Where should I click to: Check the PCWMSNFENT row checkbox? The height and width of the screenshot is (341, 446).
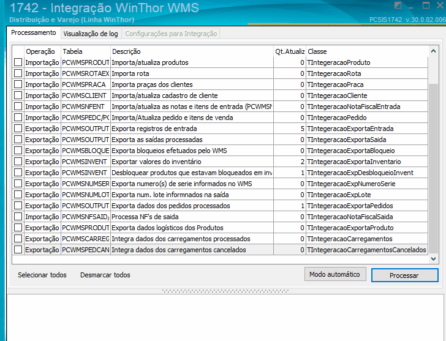click(x=18, y=107)
